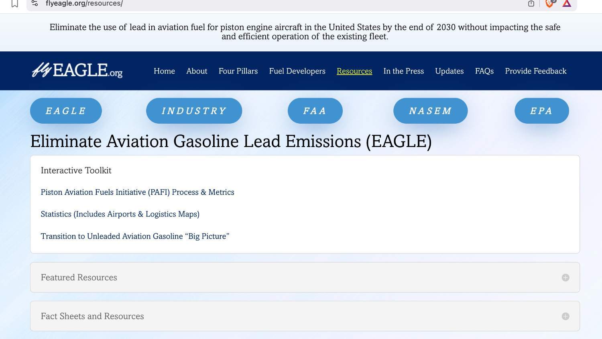Viewport: 602px width, 339px height.
Task: Open the PAFI Process & Metrics link
Action: pyautogui.click(x=137, y=192)
